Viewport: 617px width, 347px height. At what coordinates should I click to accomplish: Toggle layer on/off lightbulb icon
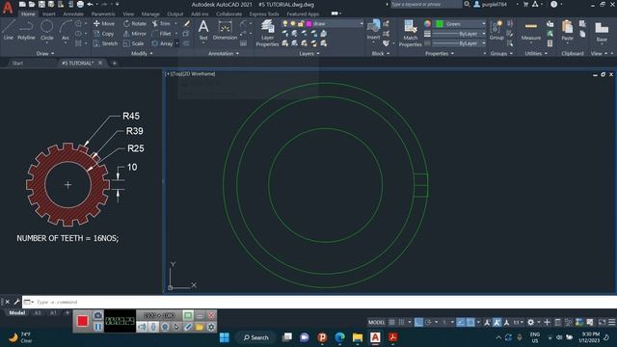point(285,23)
